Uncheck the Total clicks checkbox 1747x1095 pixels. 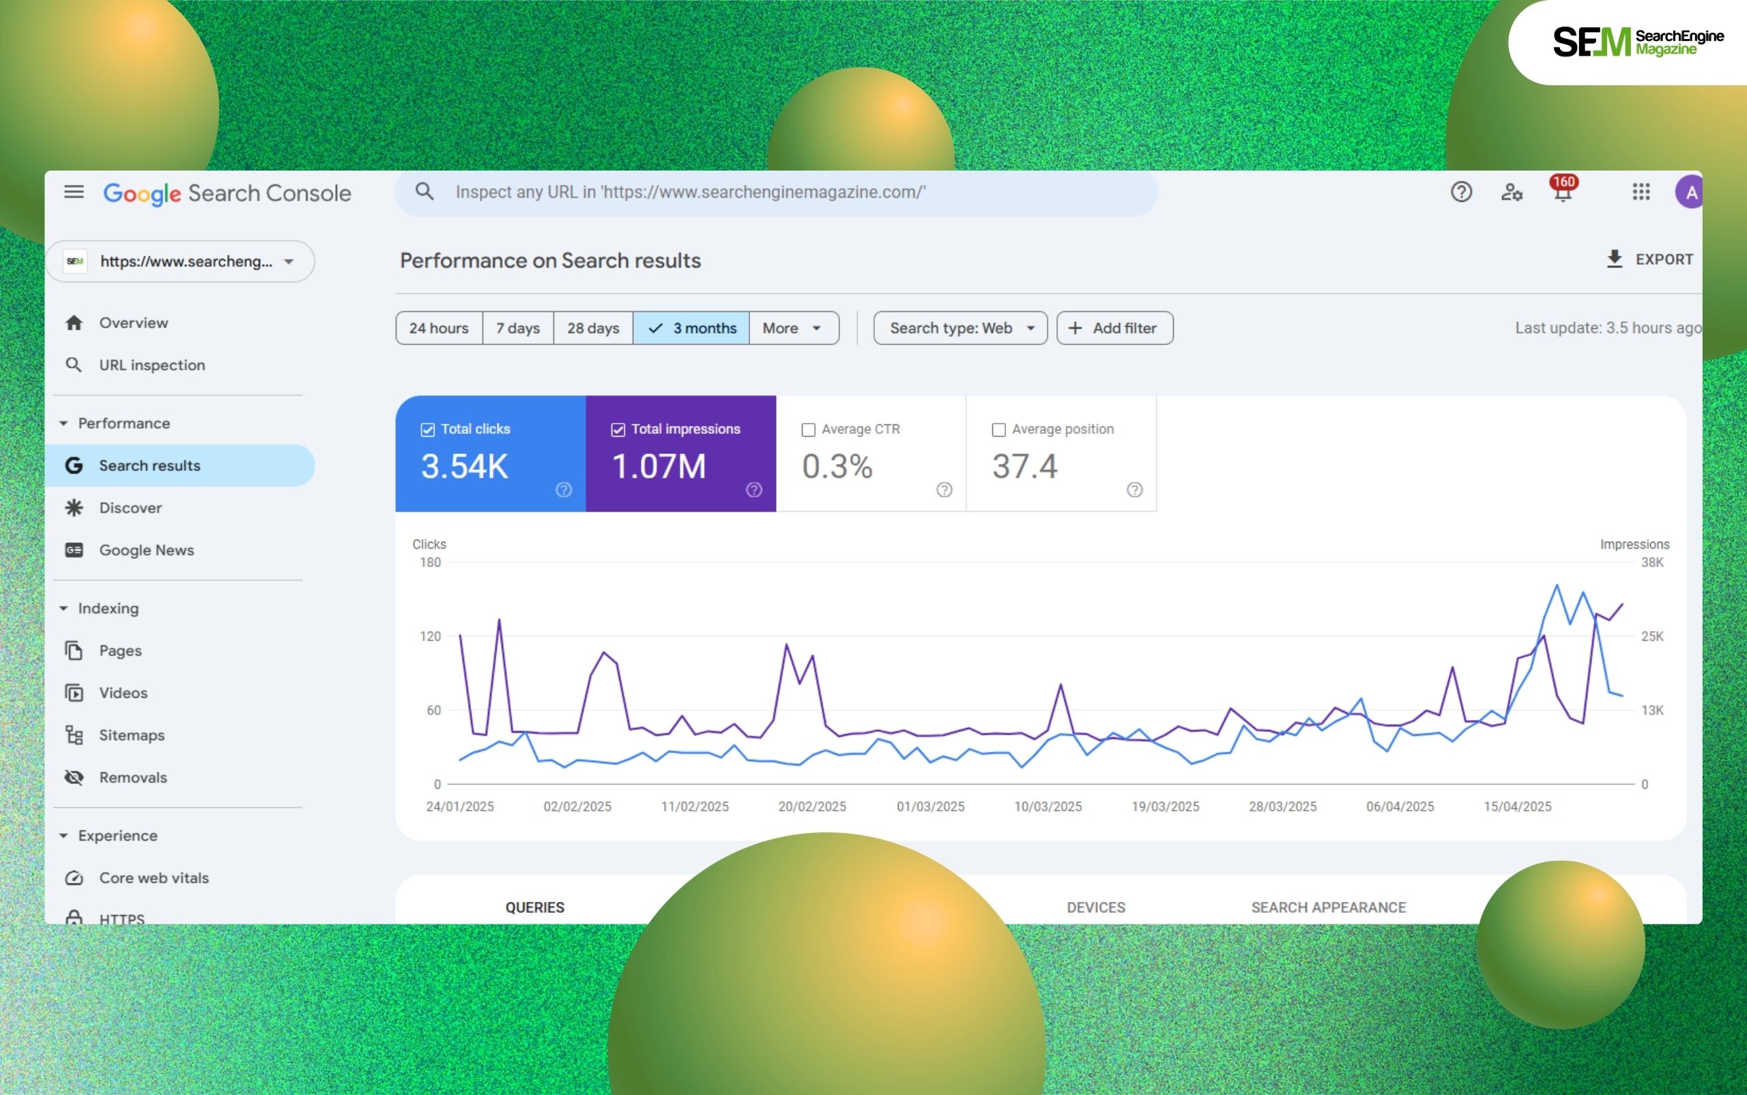pos(428,429)
